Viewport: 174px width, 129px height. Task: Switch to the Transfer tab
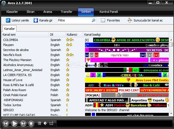click(66, 12)
